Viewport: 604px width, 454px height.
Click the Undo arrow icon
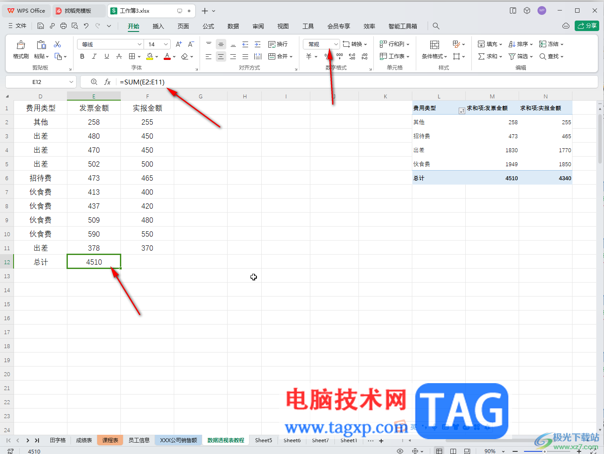[x=86, y=26]
